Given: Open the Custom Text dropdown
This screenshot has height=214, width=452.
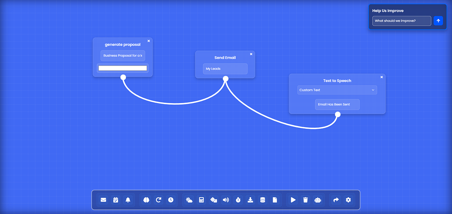Looking at the screenshot, I should (337, 90).
